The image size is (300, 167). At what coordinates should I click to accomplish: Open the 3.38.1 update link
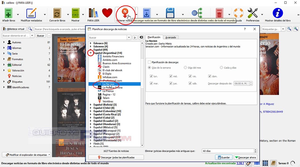pyautogui.click(x=240, y=163)
